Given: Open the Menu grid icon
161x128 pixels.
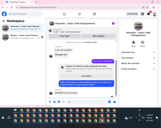Looking at the screenshot, I should (142, 14).
